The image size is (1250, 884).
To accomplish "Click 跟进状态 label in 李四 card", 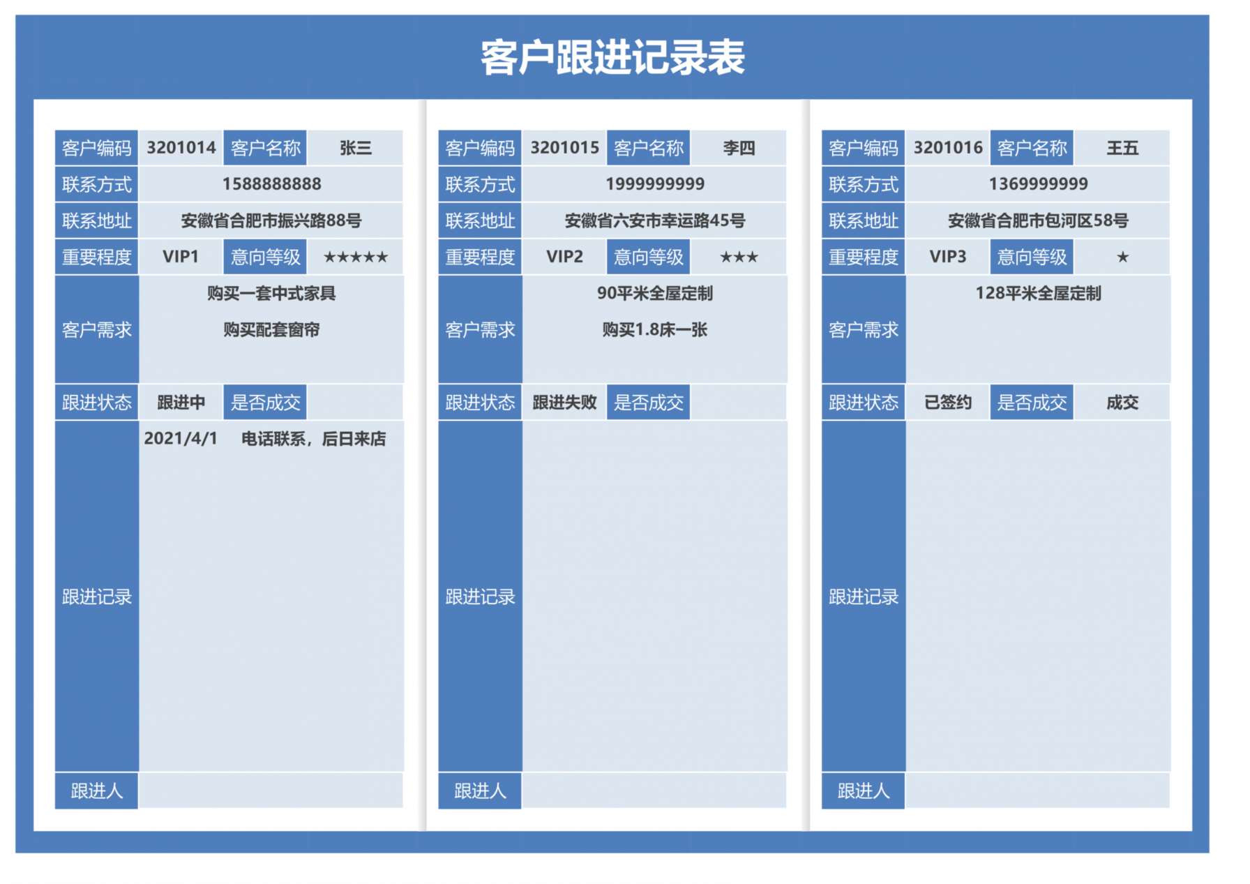I will pos(481,403).
